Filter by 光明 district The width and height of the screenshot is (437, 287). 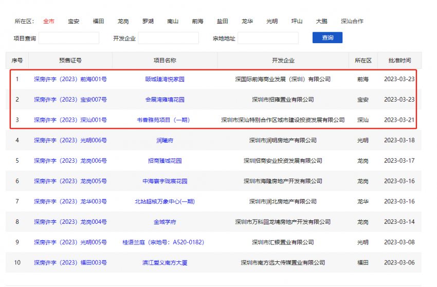pos(272,21)
